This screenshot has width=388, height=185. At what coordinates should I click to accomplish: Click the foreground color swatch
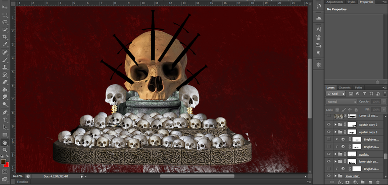3,162
